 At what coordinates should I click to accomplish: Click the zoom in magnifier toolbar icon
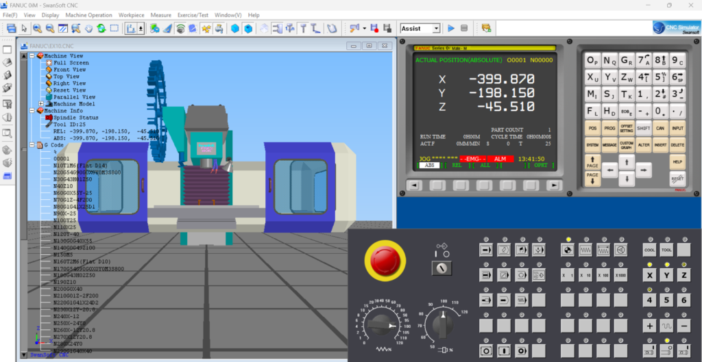coord(37,28)
